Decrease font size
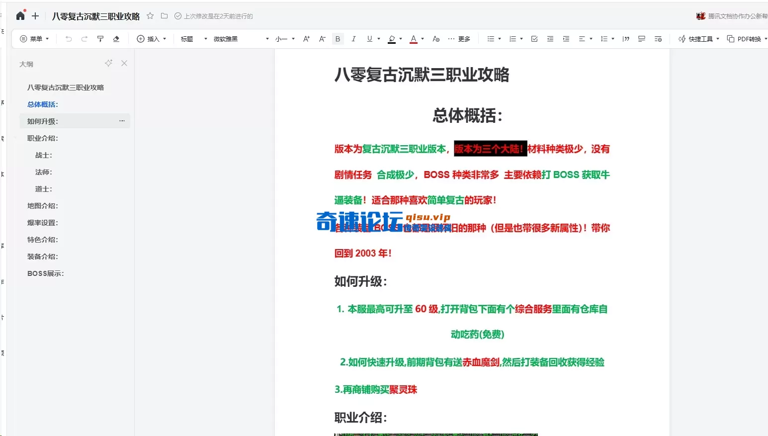768x436 pixels. 322,39
